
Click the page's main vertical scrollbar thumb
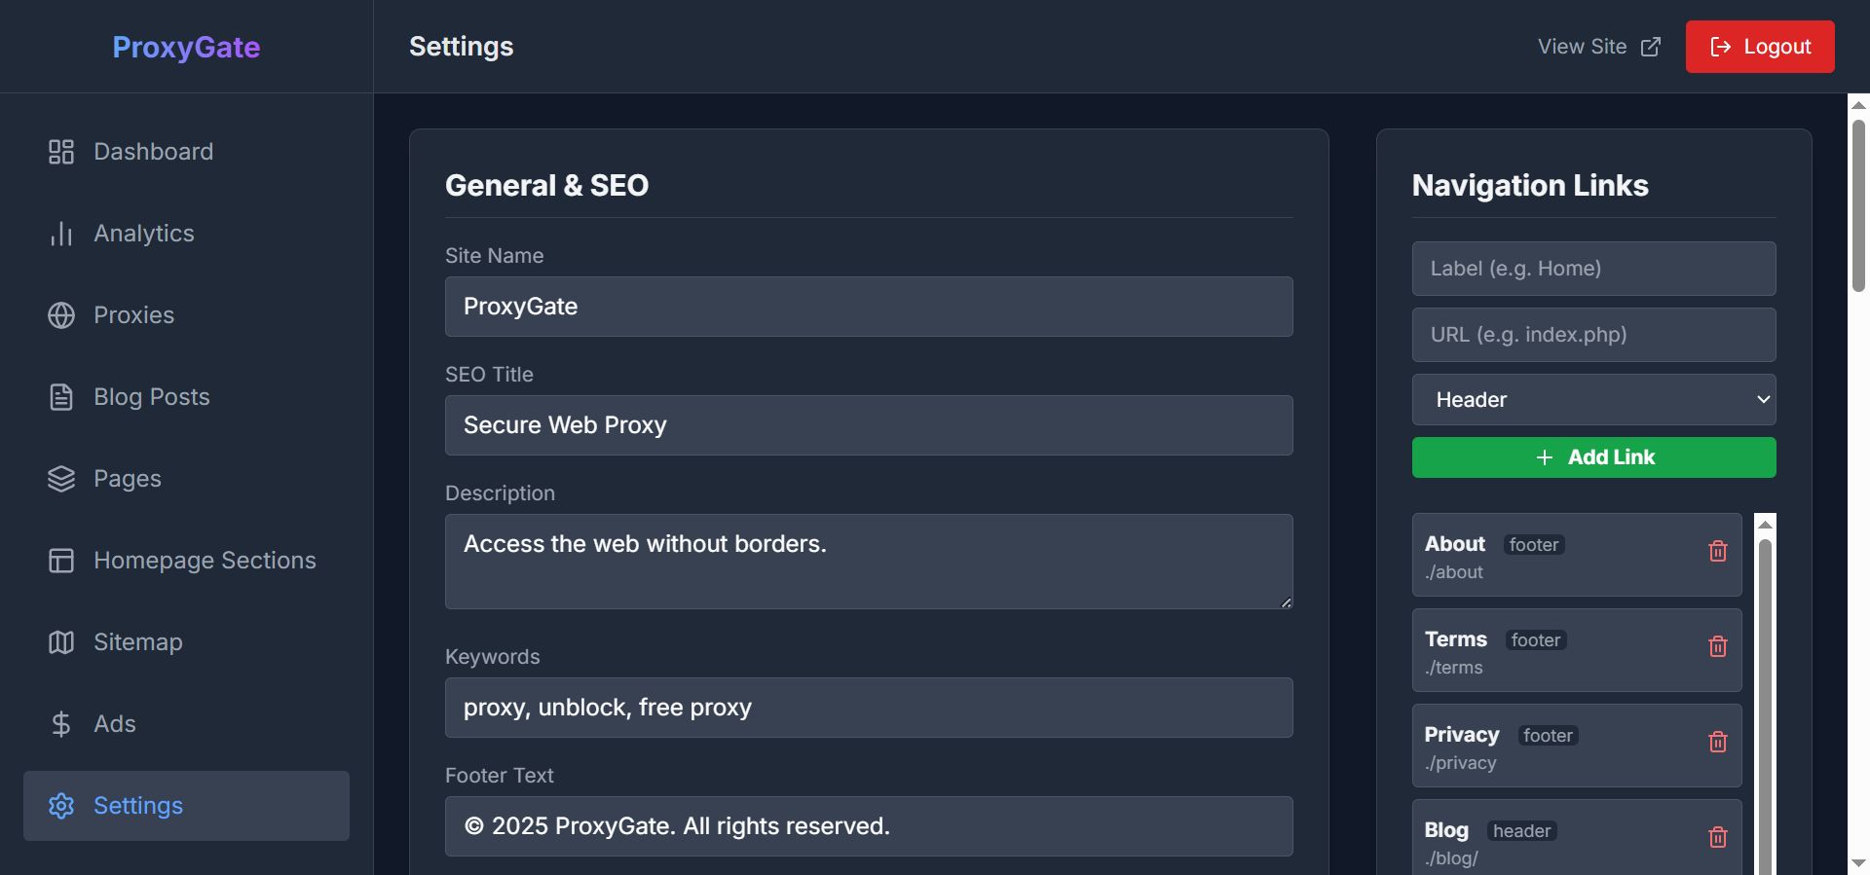coord(1858,204)
